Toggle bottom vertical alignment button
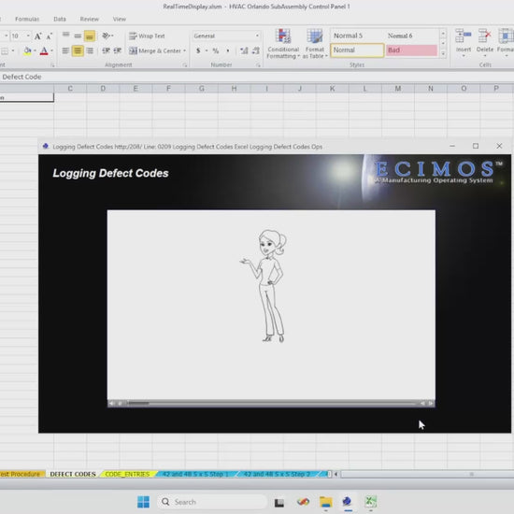 [90, 36]
